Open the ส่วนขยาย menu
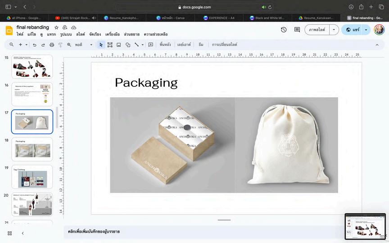Image resolution: width=389 pixels, height=243 pixels. tap(132, 34)
